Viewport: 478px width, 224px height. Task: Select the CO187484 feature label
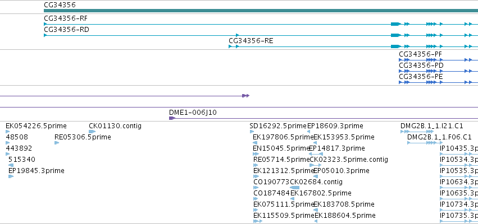272,193
